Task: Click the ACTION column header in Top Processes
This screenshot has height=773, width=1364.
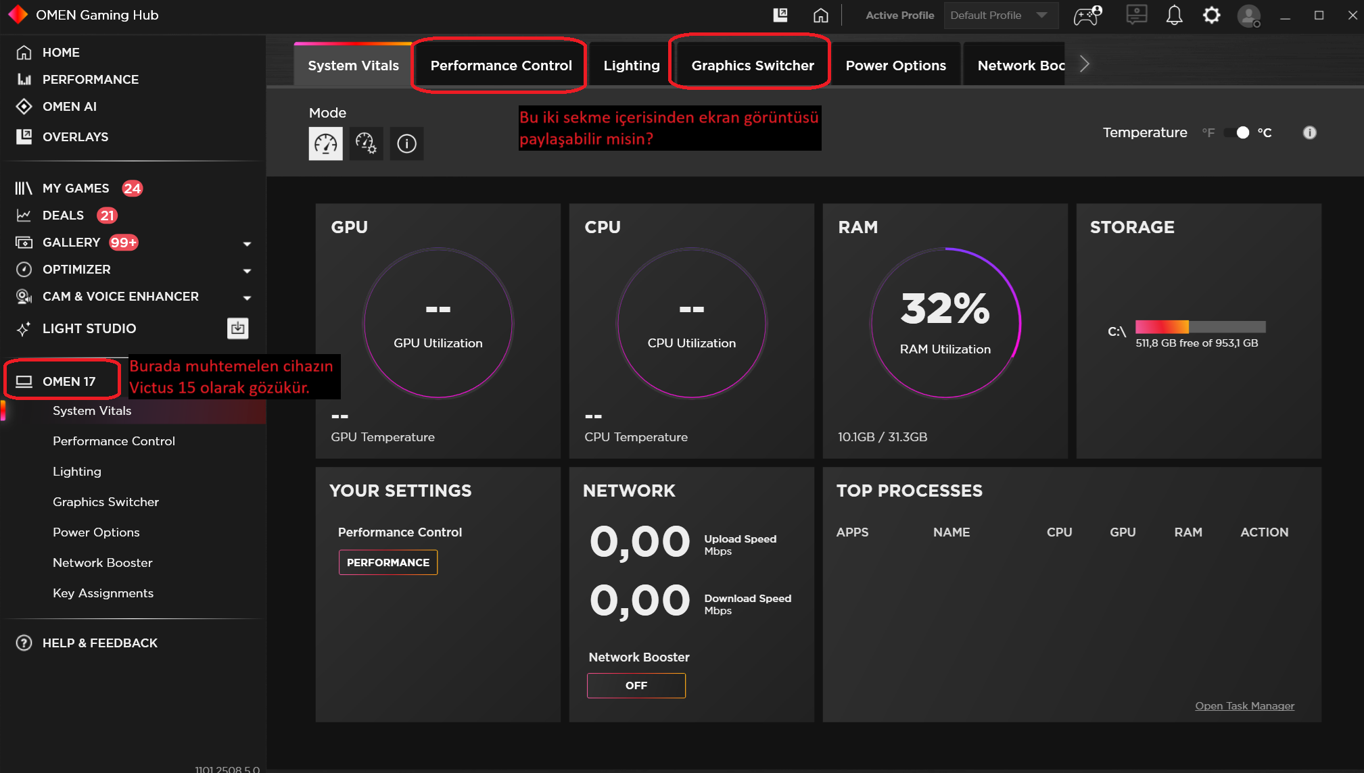Action: coord(1264,532)
